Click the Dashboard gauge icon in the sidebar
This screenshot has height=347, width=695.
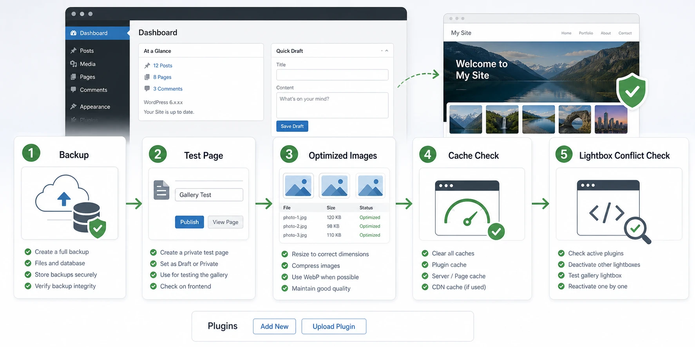73,33
